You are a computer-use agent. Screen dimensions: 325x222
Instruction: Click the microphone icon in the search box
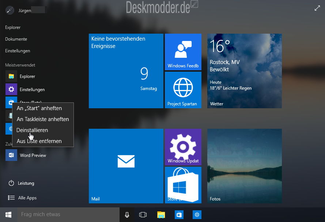[127, 215]
